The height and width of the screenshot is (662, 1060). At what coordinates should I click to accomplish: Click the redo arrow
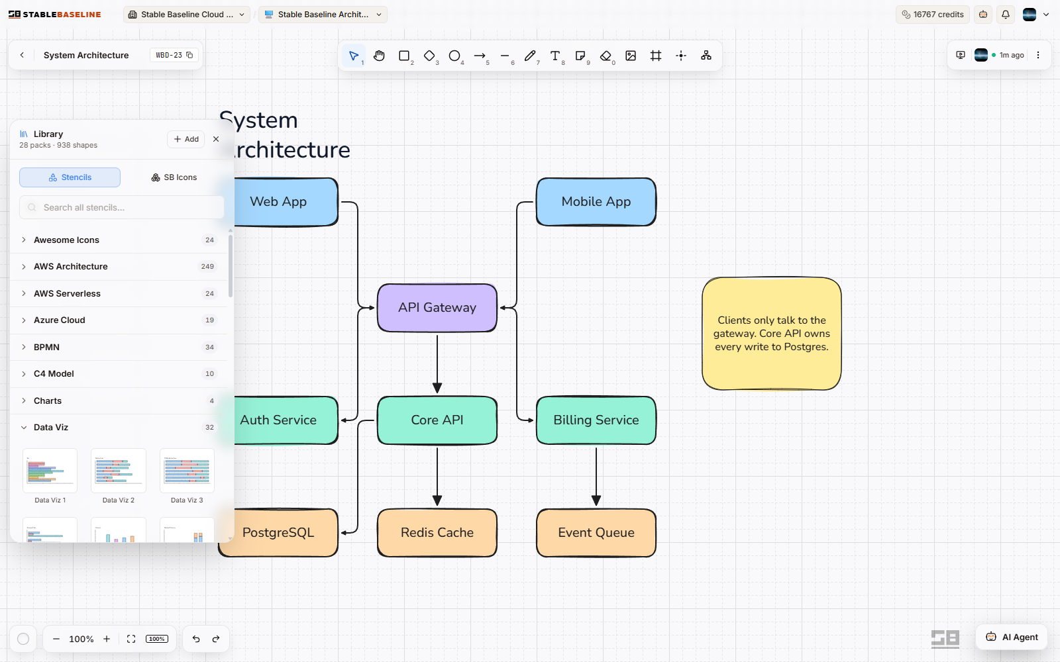click(x=216, y=639)
